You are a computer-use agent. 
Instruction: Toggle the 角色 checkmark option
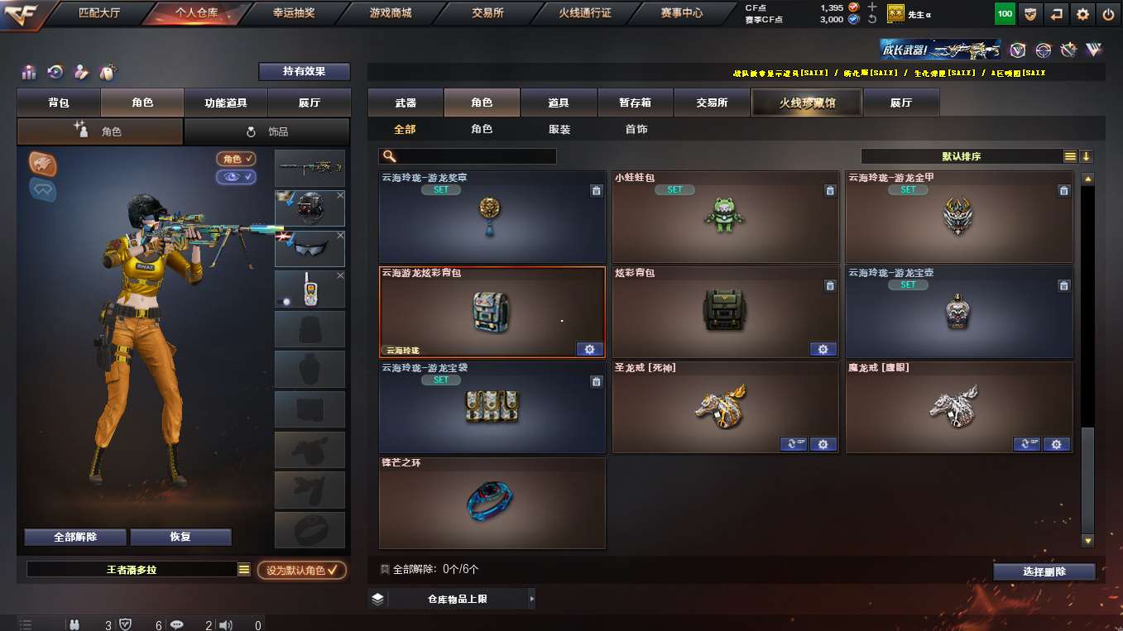[x=237, y=159]
